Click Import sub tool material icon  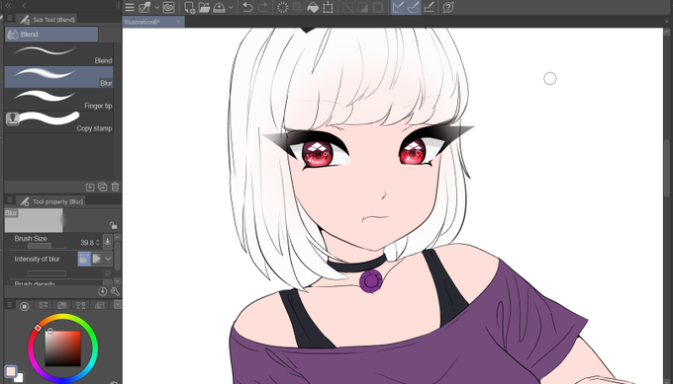point(90,188)
